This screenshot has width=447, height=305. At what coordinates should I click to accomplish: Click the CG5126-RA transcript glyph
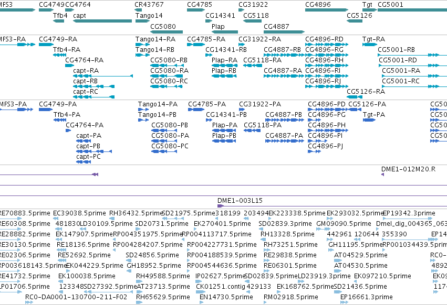pyautogui.click(x=355, y=97)
